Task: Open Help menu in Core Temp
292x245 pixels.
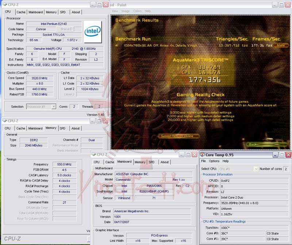Action: click(226, 161)
